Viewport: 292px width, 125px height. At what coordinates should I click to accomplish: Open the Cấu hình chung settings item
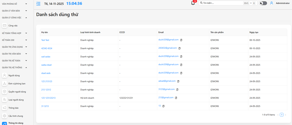[x=16, y=116]
